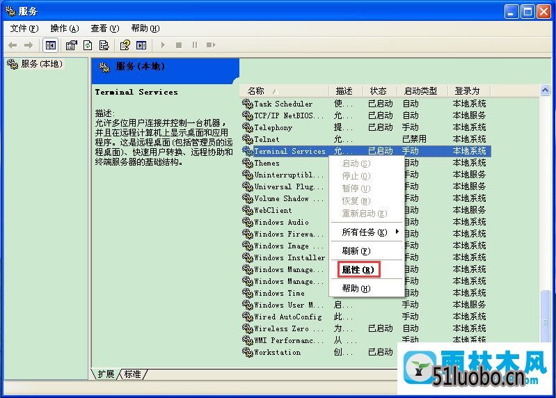This screenshot has width=556, height=398.
Task: Click the Telephony service gear icon
Action: pos(248,127)
